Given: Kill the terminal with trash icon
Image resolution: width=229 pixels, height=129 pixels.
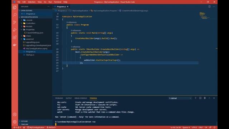Looking at the screenshot, I should (x=205, y=98).
